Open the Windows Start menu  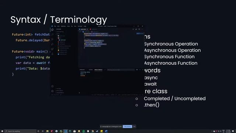[x=2, y=131]
